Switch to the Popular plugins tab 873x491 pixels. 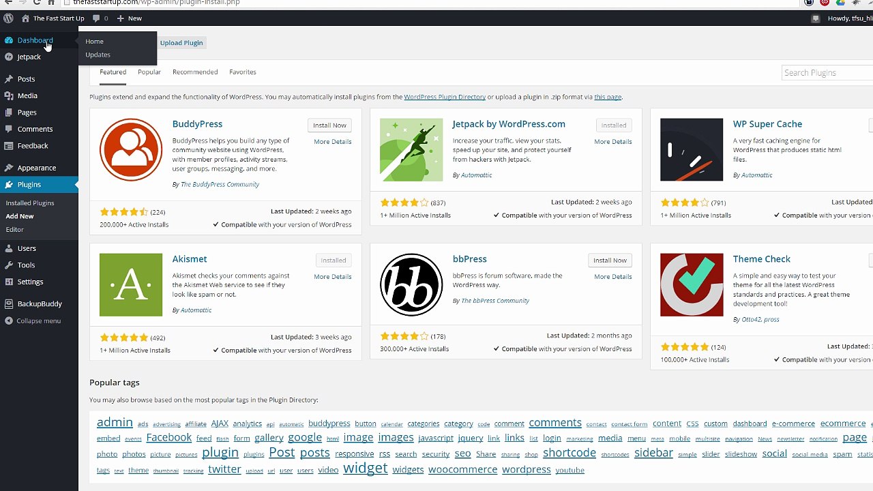(x=149, y=72)
